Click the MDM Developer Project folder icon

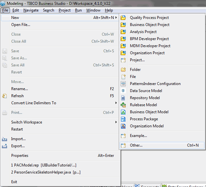[123, 46]
